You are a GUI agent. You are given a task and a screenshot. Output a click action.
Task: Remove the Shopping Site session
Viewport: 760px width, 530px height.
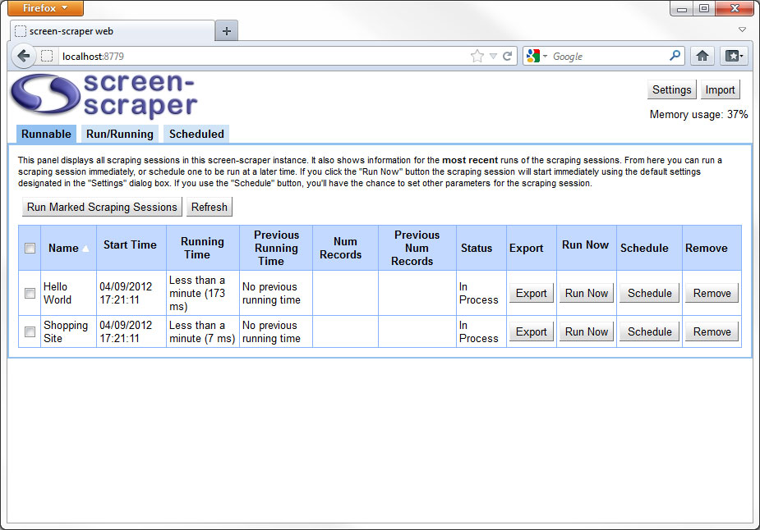(x=712, y=332)
